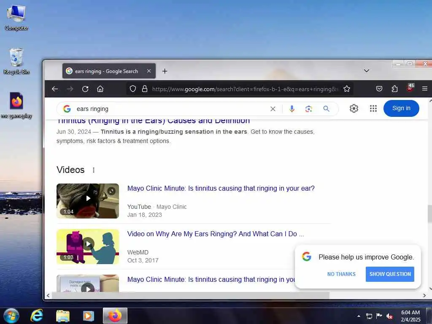The image size is (432, 324).
Task: Play the 1:03 WebMD video thumbnail
Action: (x=88, y=246)
